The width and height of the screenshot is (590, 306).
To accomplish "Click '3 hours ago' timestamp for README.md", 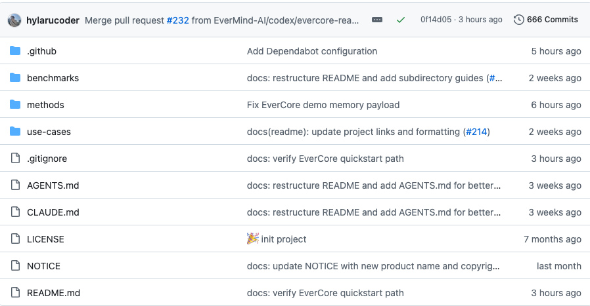I will [x=556, y=293].
